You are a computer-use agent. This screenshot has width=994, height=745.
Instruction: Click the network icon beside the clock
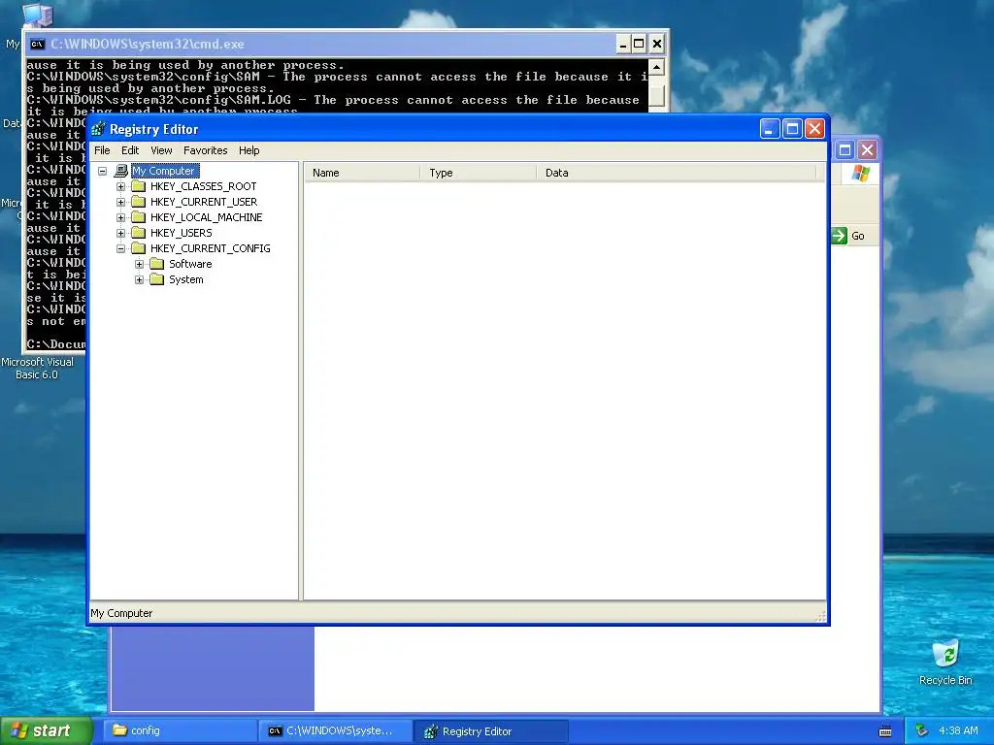coord(922,731)
